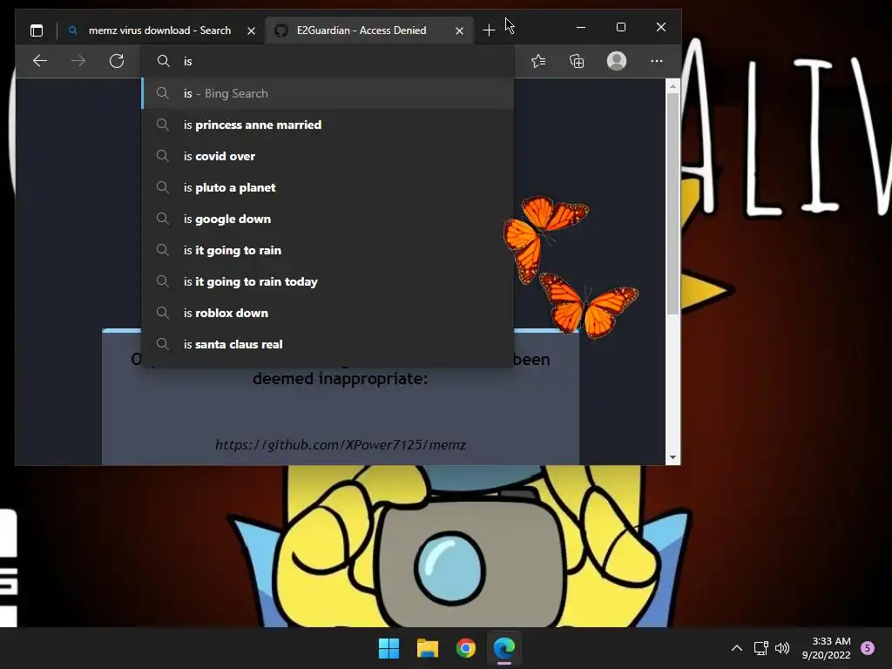Click page scrollbar up arrow
892x669 pixels.
673,86
